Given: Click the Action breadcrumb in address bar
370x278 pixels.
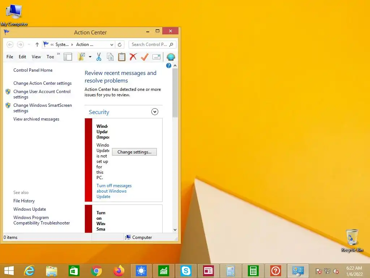Looking at the screenshot, I should click(x=85, y=45).
